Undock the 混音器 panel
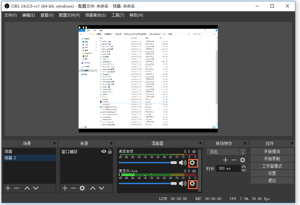This screenshot has width=300, height=205. point(201,143)
